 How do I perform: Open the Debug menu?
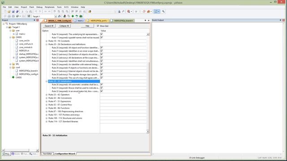(39, 7)
